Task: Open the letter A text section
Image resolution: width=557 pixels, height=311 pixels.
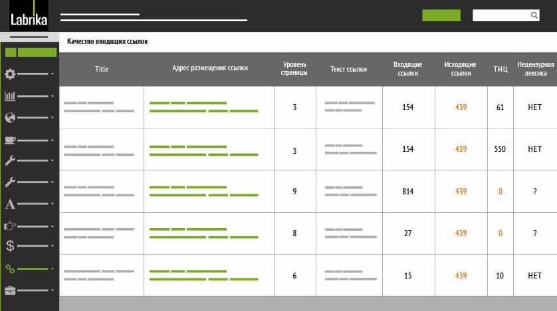Action: click(10, 204)
